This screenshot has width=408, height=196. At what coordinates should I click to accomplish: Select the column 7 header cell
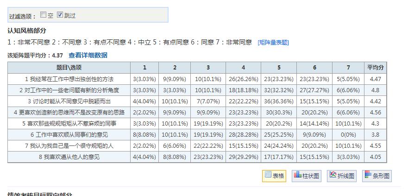348,68
